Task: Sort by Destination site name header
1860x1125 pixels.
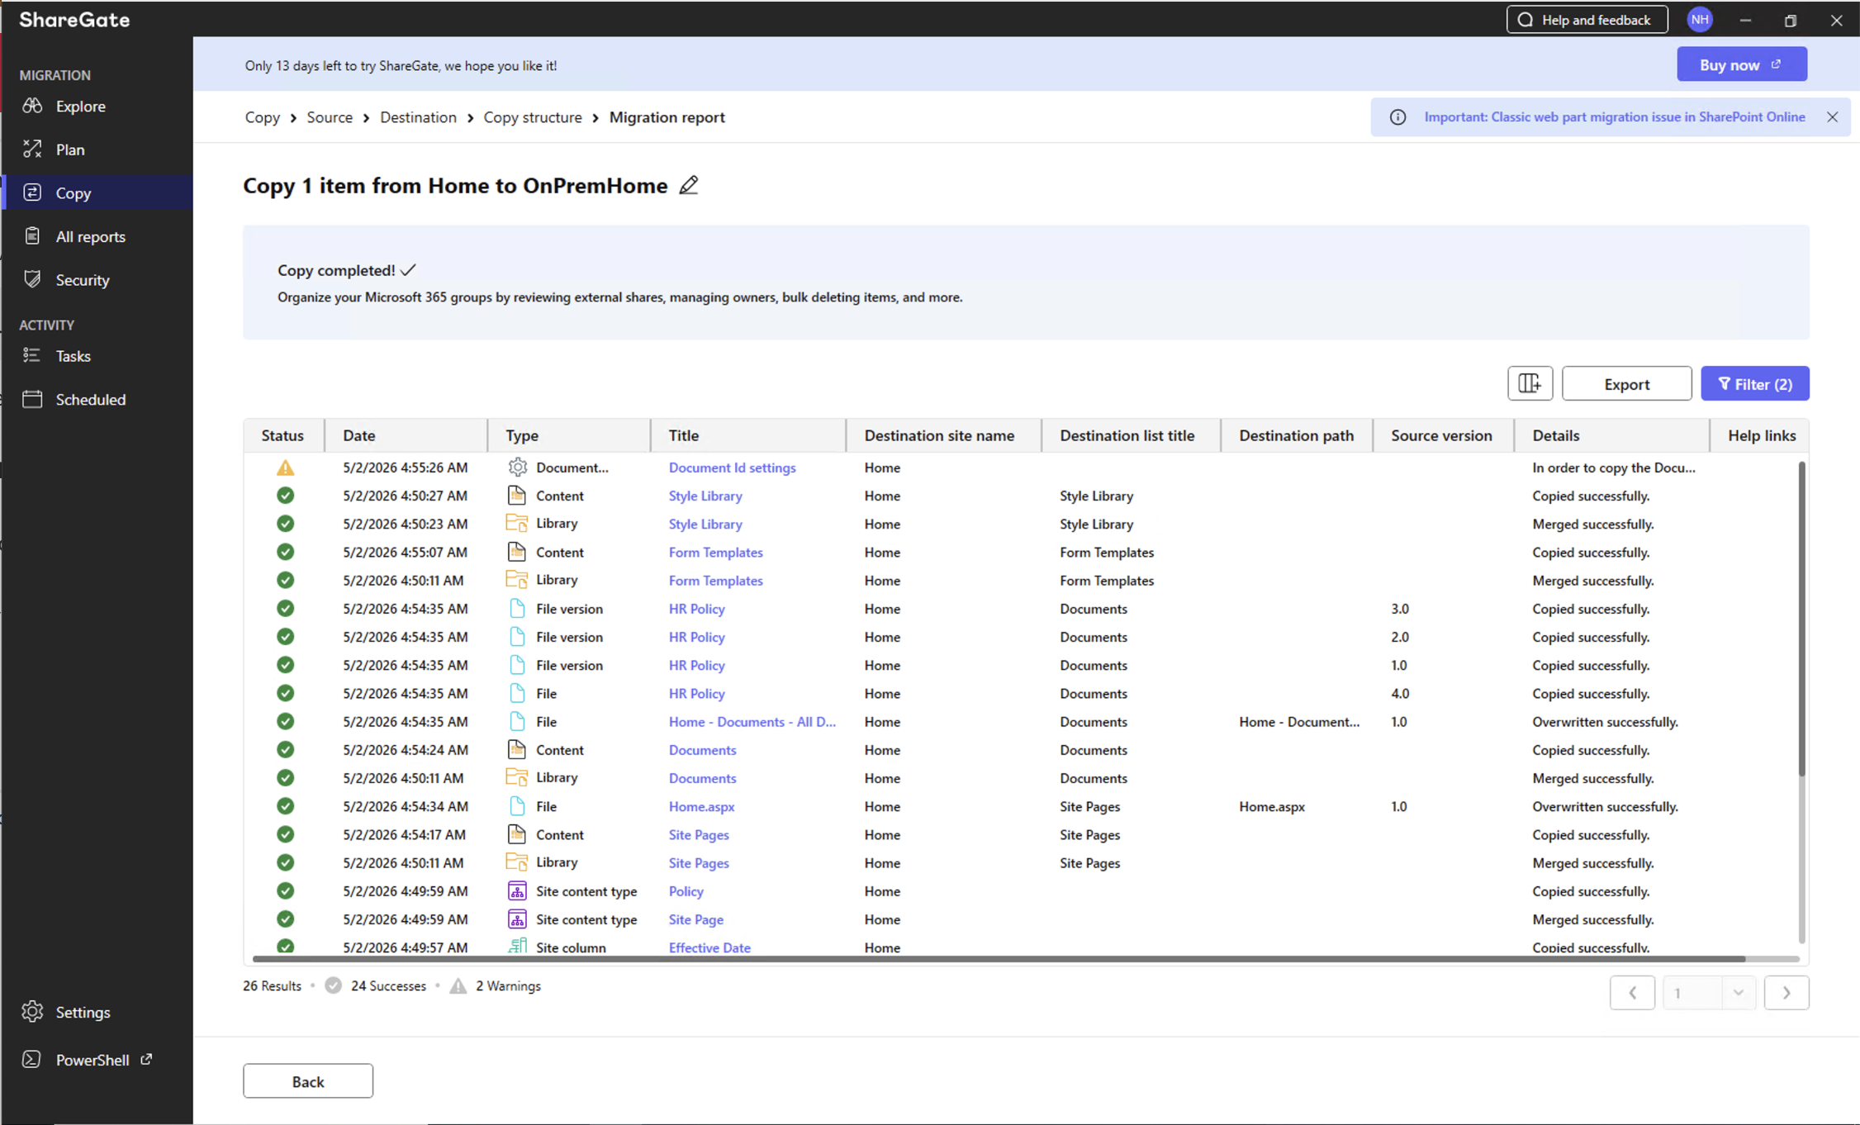Action: click(x=943, y=435)
